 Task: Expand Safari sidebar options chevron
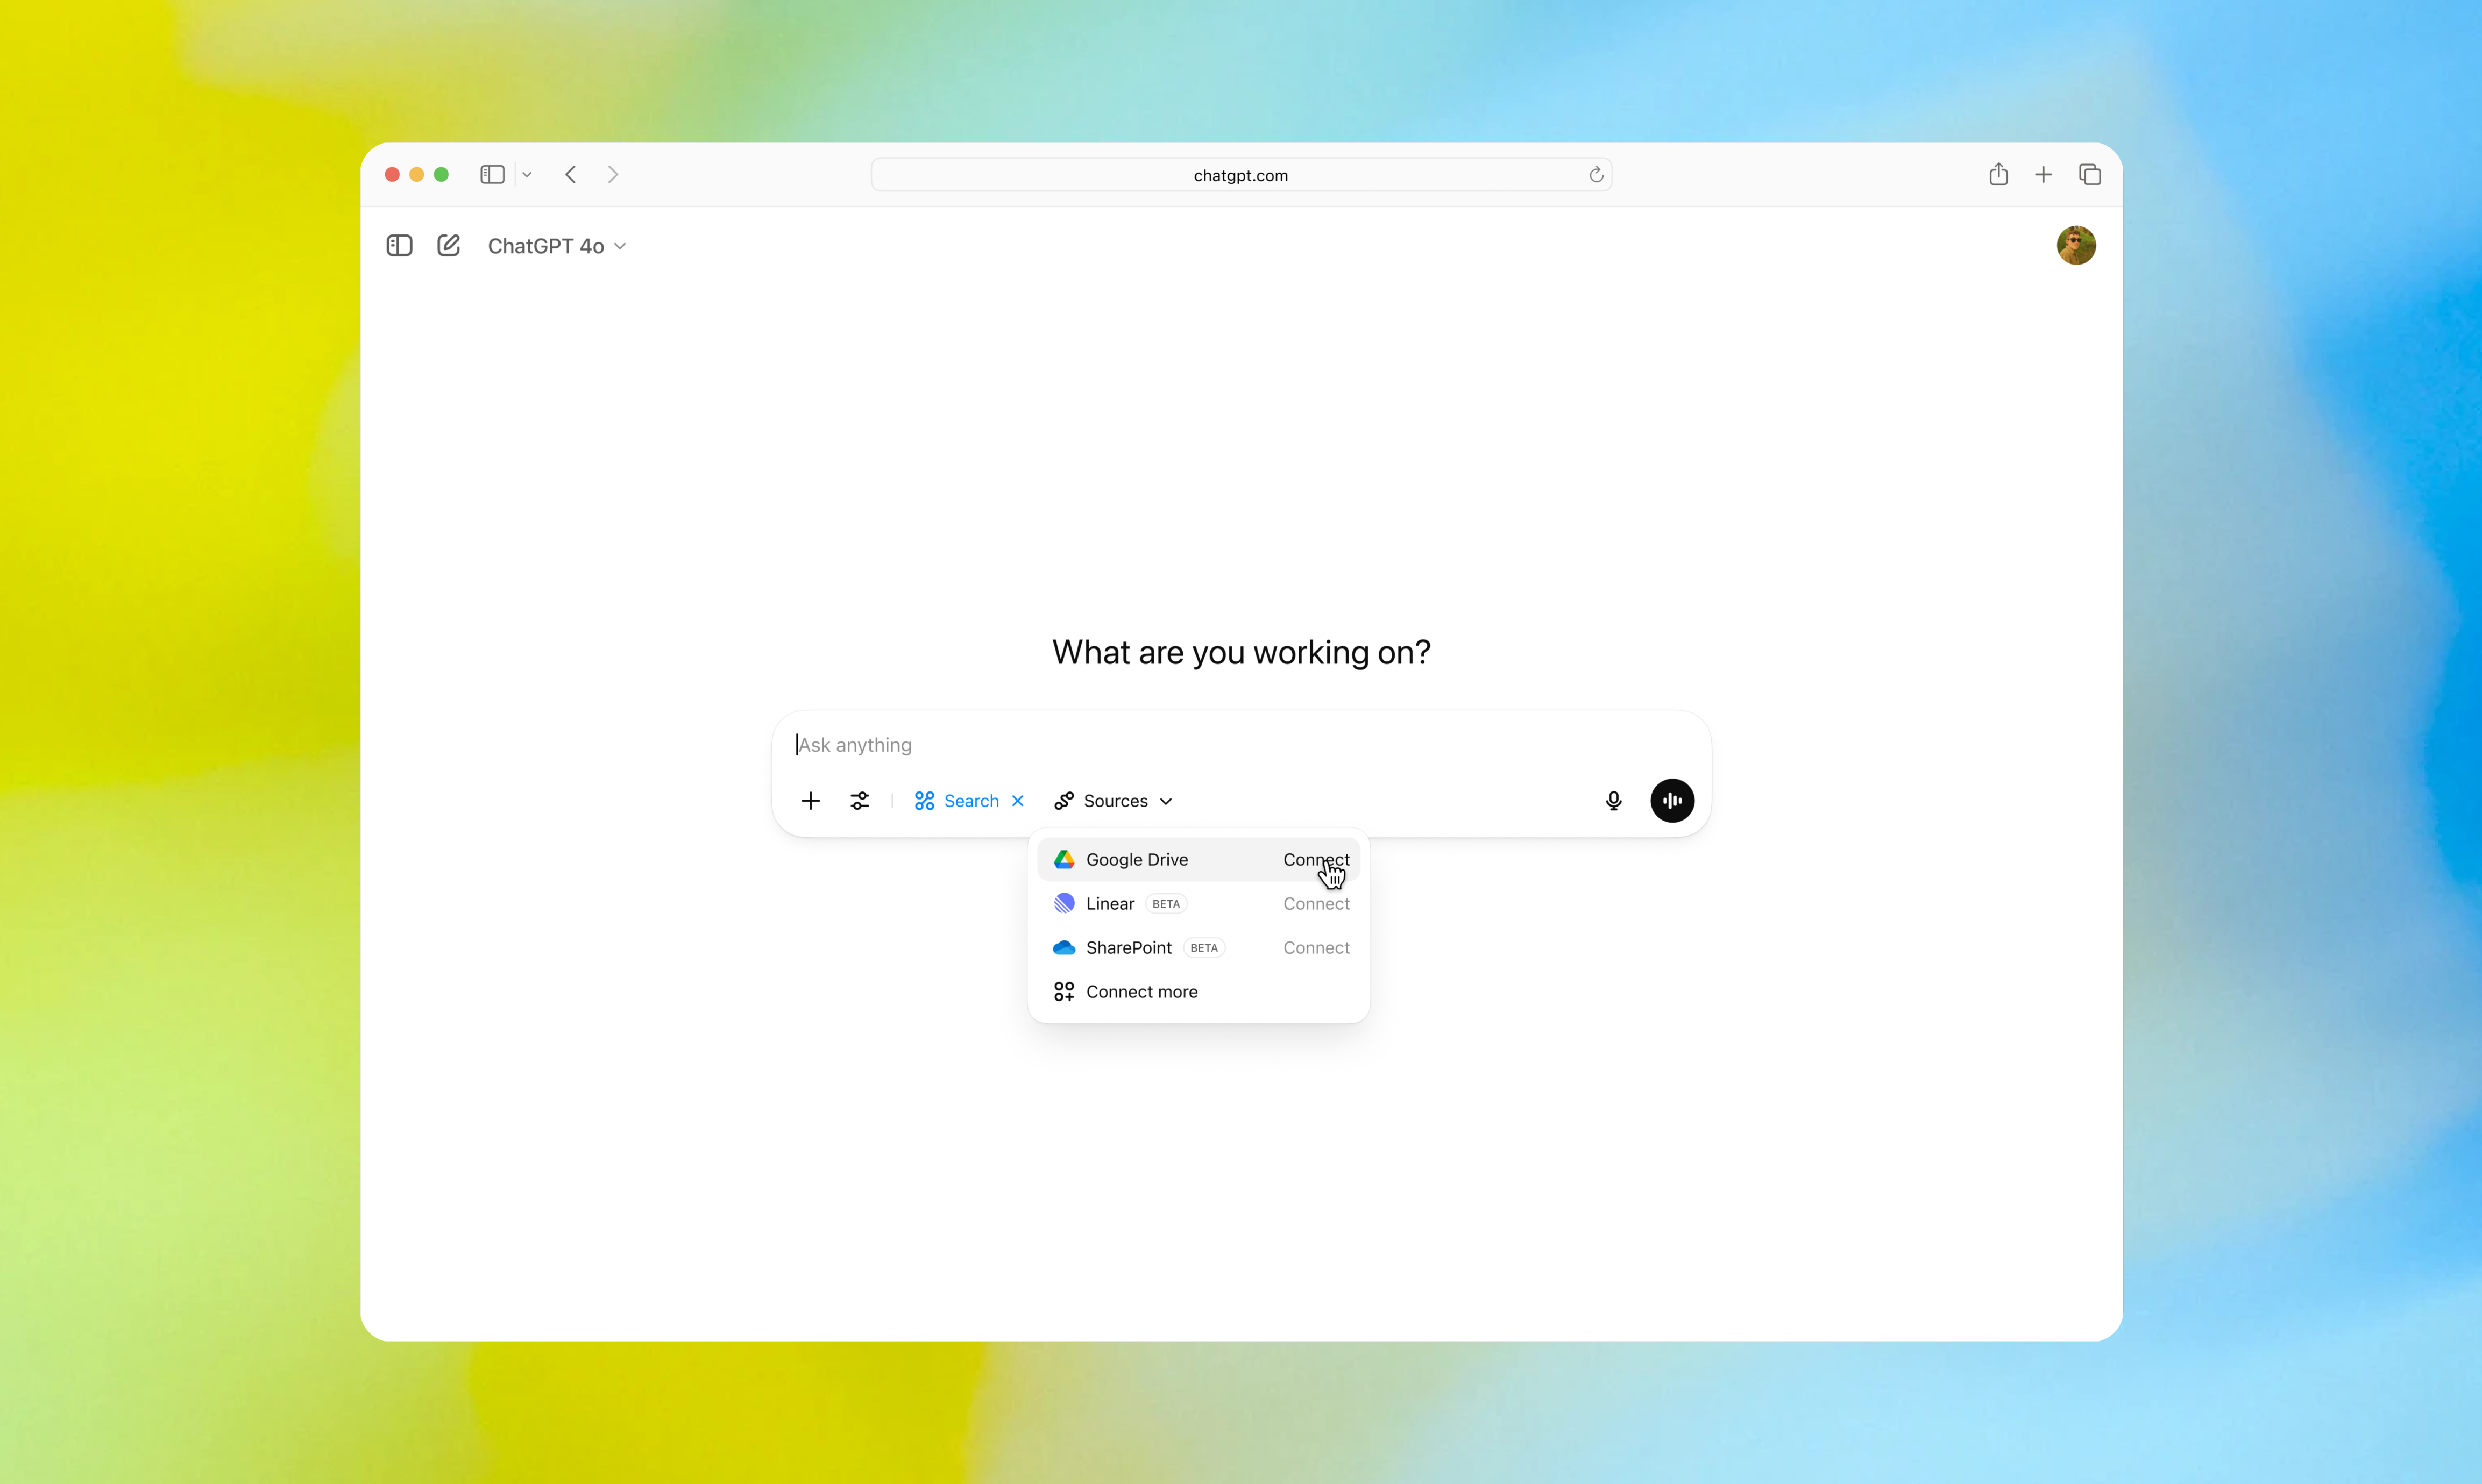click(x=527, y=175)
